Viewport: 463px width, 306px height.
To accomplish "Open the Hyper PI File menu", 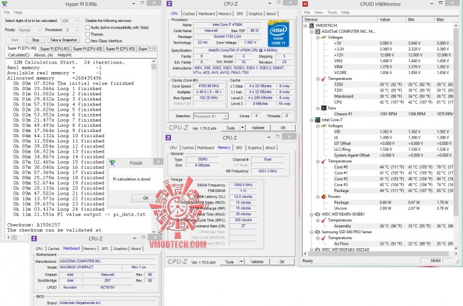I will click(x=6, y=12).
